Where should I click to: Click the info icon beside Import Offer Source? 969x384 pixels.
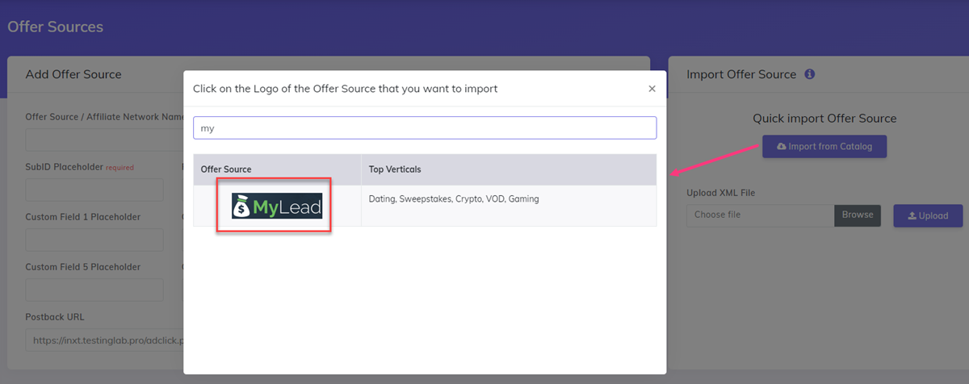pyautogui.click(x=810, y=74)
